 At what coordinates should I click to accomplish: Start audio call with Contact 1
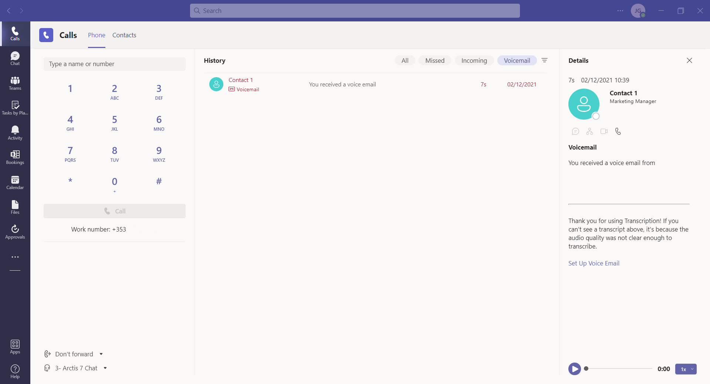click(x=618, y=131)
